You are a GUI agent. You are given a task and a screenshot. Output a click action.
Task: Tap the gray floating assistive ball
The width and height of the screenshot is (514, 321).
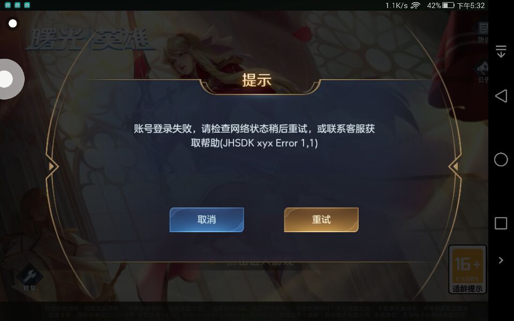click(10, 79)
